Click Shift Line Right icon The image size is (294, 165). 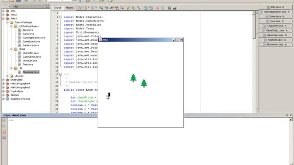[151, 8]
